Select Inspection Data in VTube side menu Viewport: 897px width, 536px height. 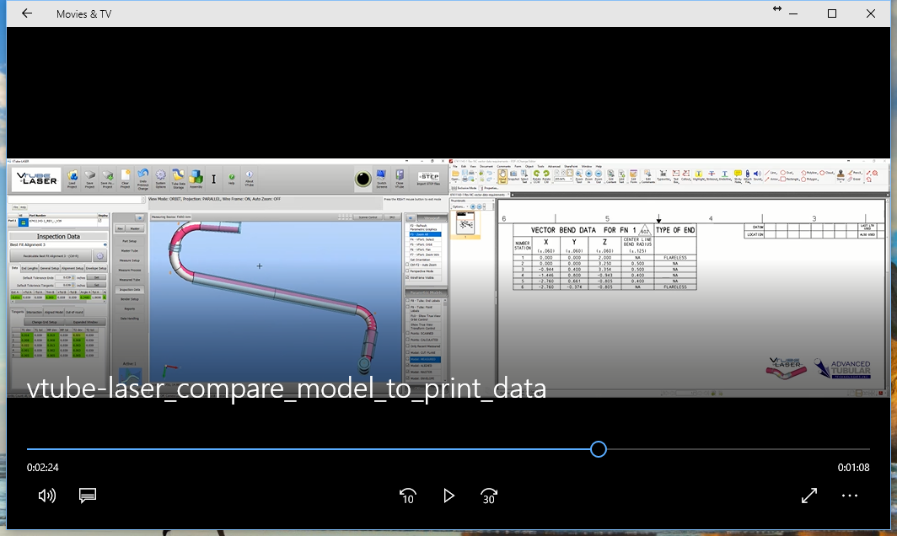point(129,289)
